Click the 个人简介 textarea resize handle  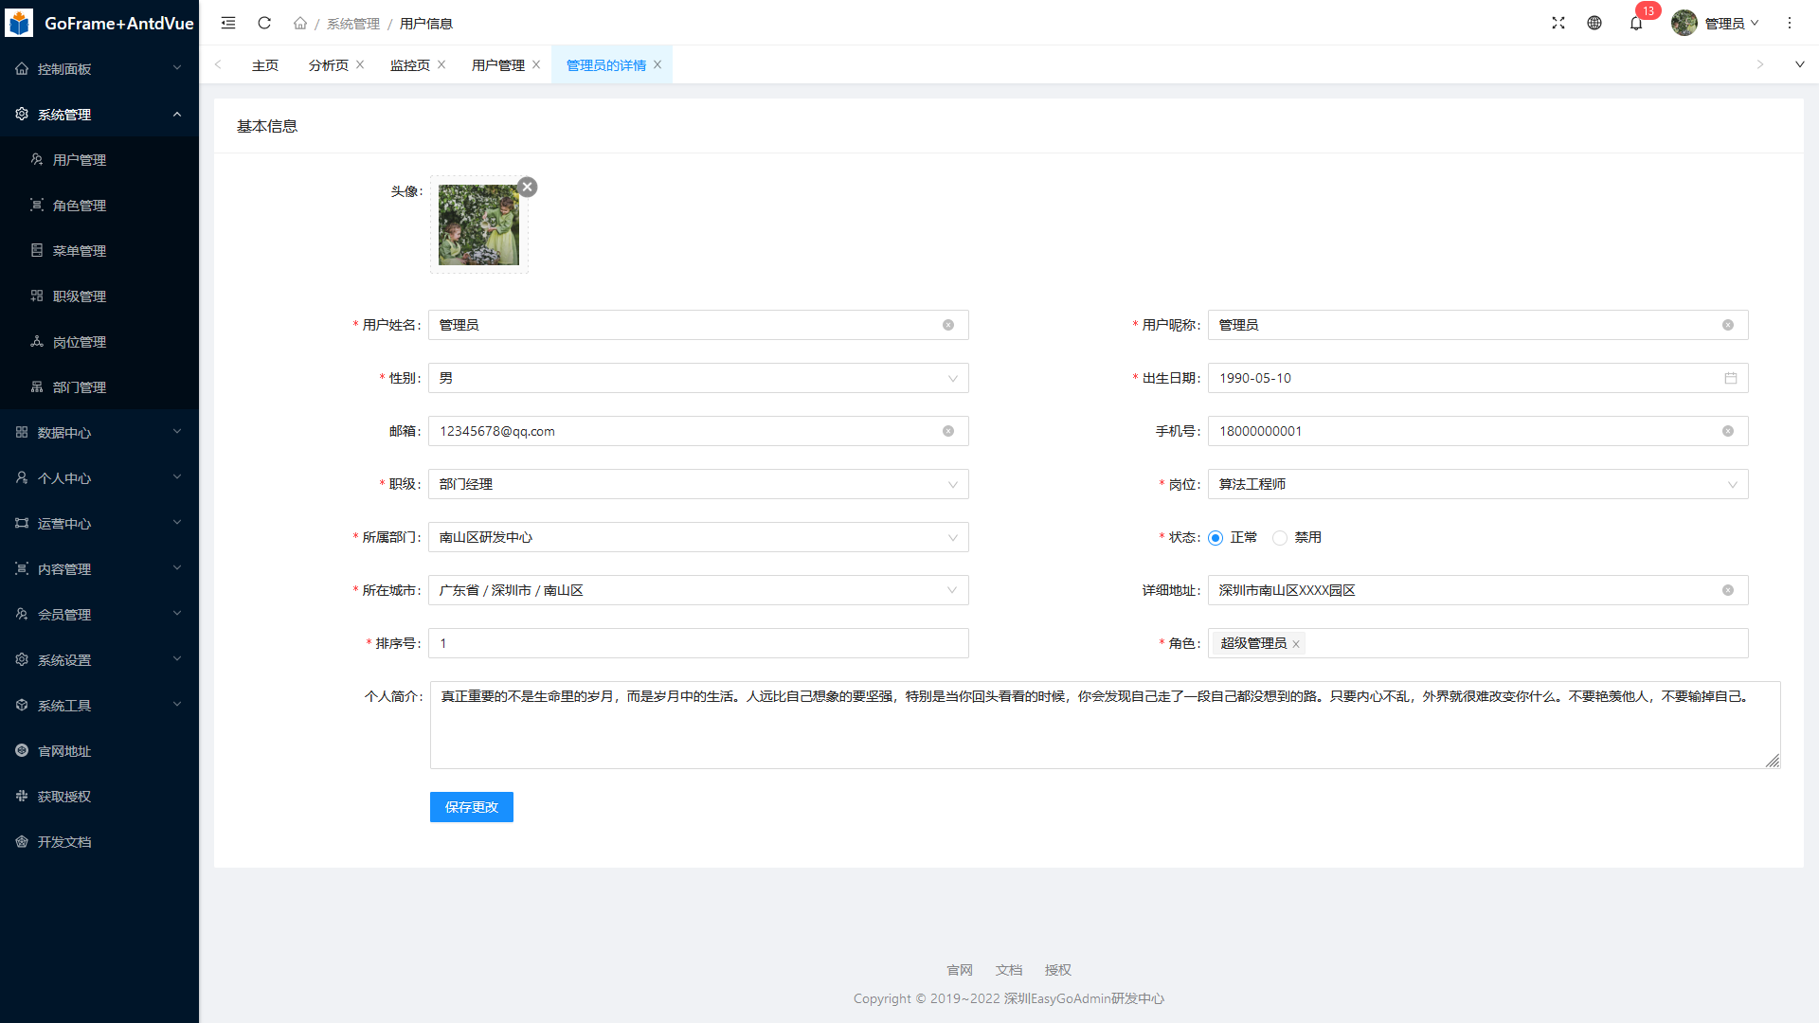click(x=1773, y=761)
